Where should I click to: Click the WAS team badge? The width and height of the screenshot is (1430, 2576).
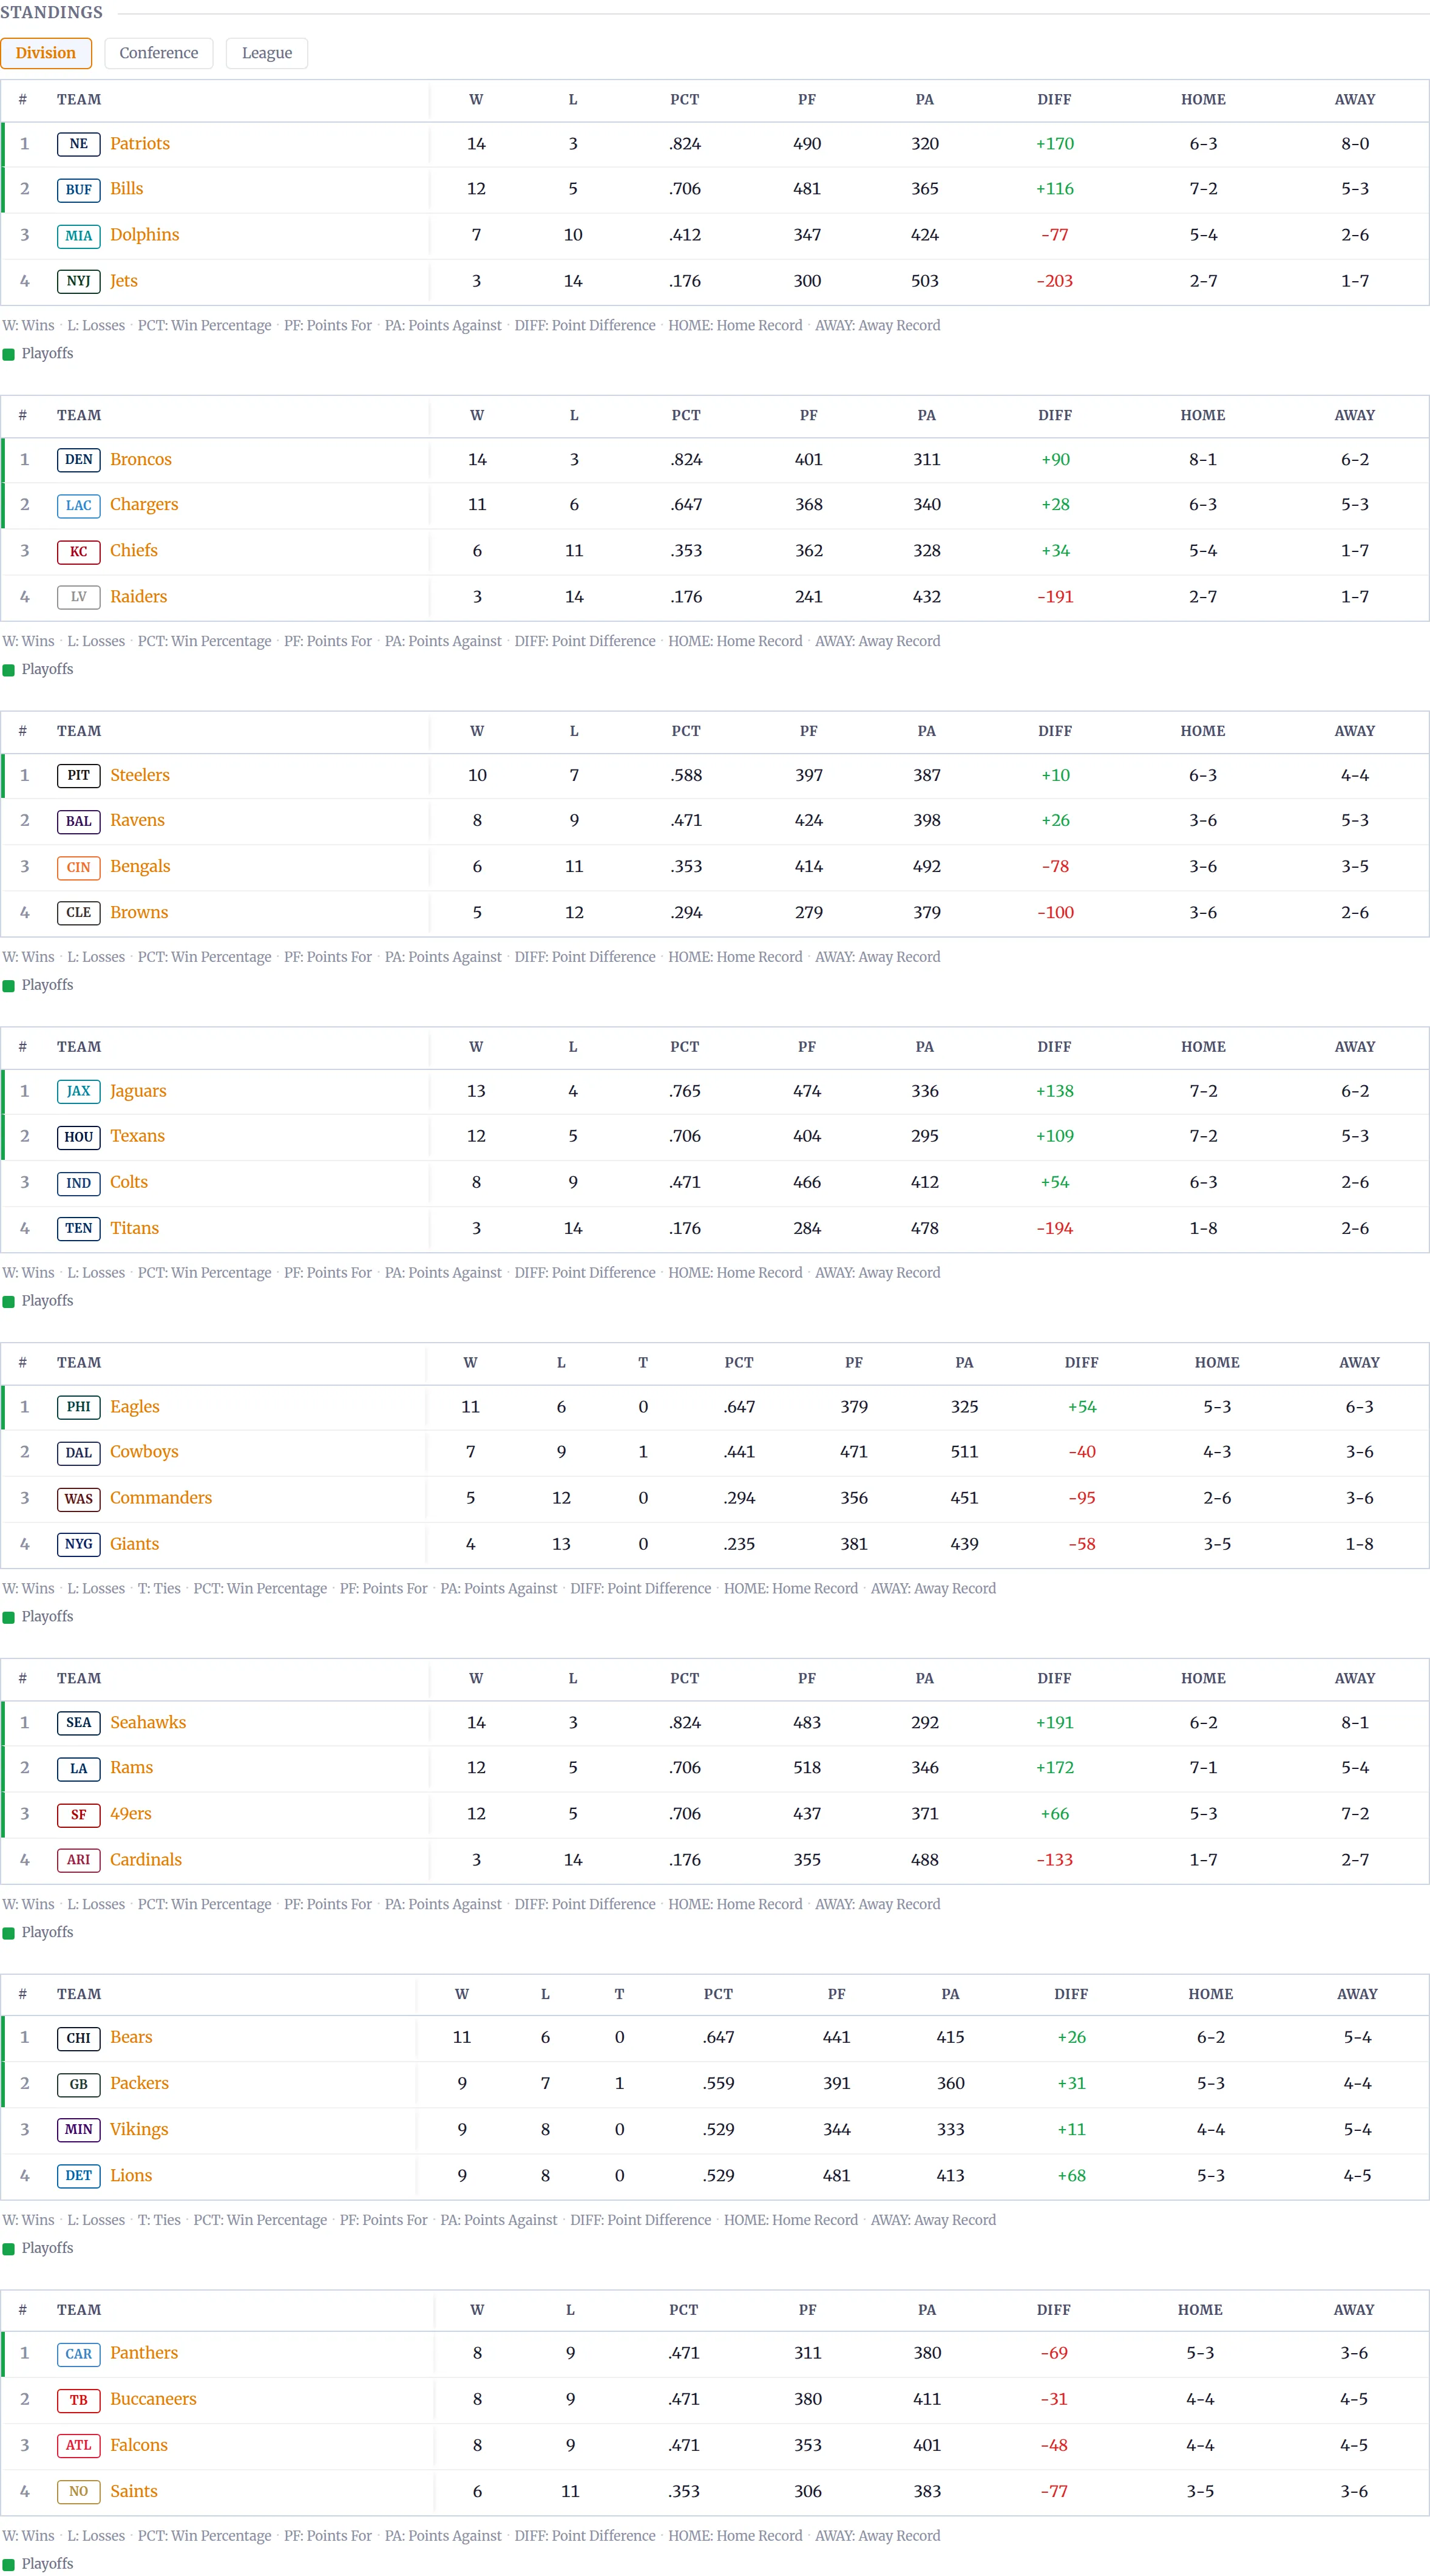78,1499
